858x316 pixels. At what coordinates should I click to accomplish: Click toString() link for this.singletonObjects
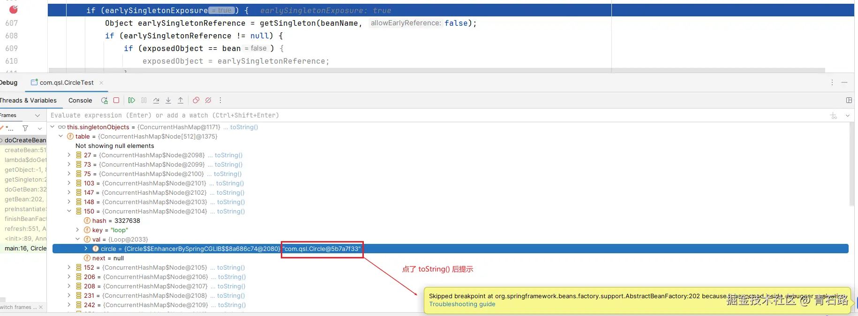tap(244, 127)
